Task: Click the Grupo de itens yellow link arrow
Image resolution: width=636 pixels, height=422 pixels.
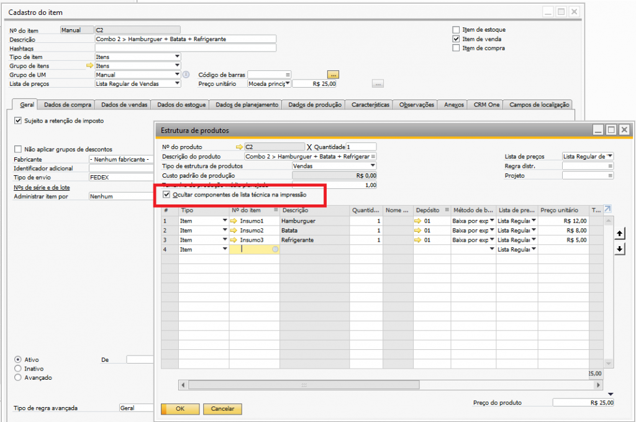Action: click(x=89, y=65)
